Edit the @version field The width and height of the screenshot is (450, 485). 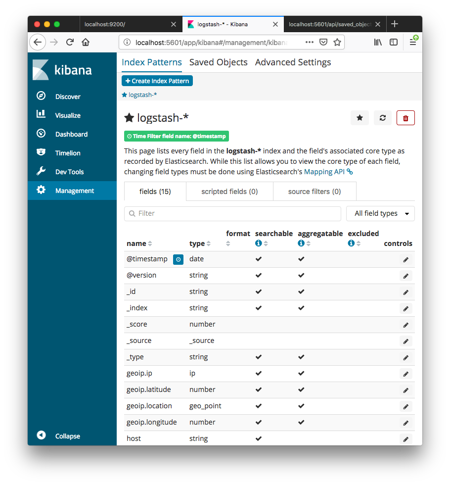coord(406,276)
